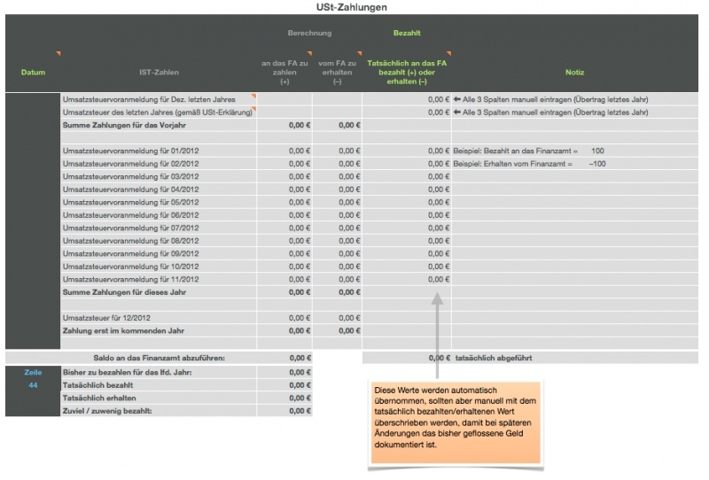Select 'Umsatzsteuer des letzten Jahres (gemäß USt-Erklärung)' cell
Image resolution: width=709 pixels, height=480 pixels.
click(159, 112)
